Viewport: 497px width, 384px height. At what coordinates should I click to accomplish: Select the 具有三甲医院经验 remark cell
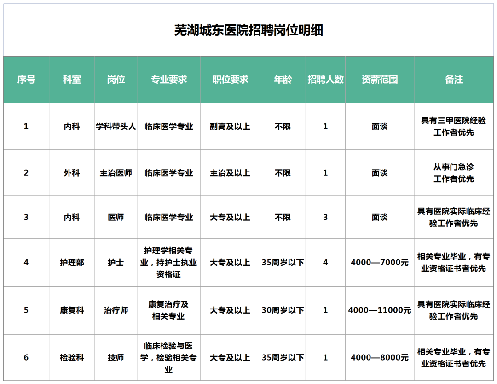click(454, 126)
